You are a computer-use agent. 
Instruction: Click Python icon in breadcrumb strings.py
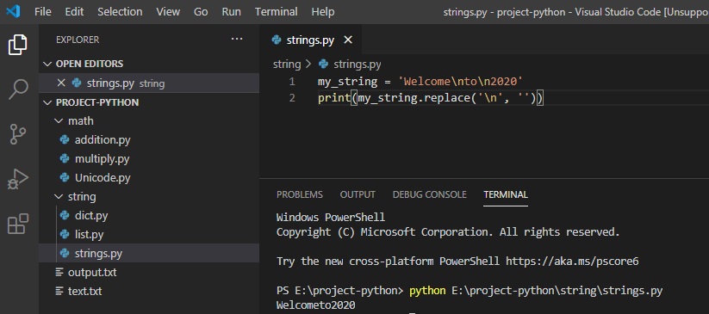point(323,65)
